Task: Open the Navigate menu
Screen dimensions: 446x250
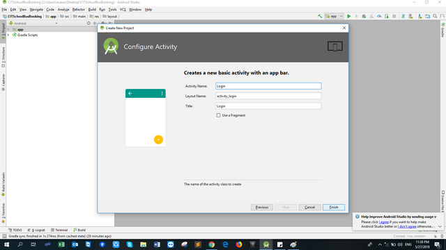Action: click(36, 9)
